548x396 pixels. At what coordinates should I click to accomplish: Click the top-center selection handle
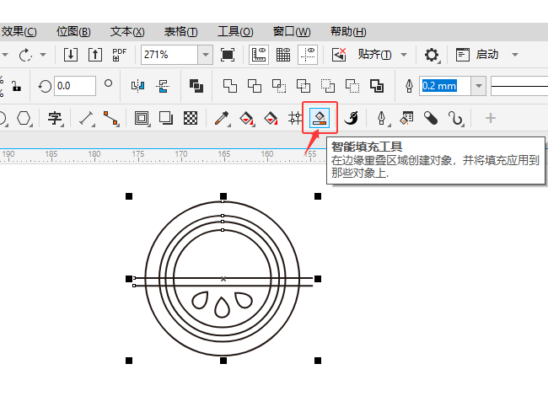point(223,196)
